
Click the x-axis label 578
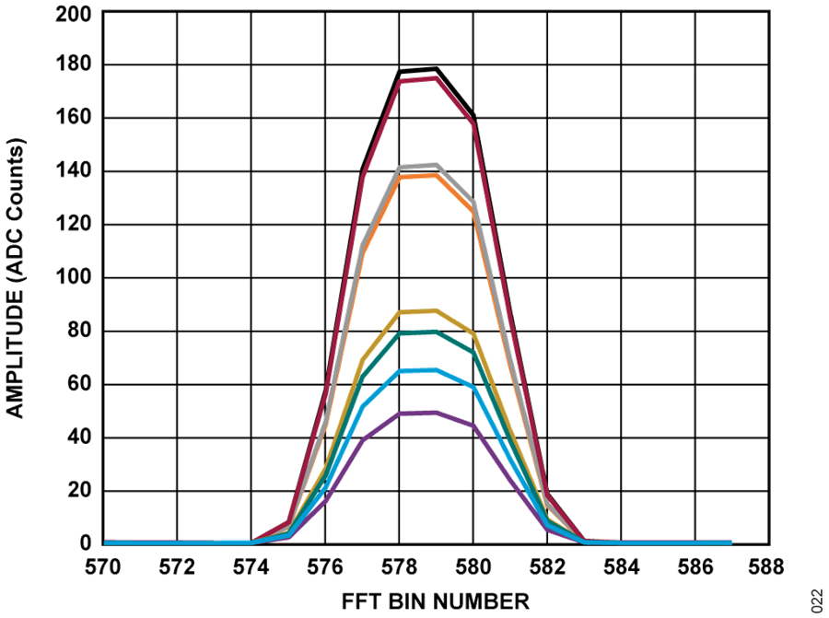click(x=399, y=567)
